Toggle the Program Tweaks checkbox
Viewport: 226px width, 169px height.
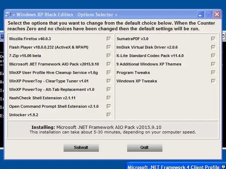[213, 73]
